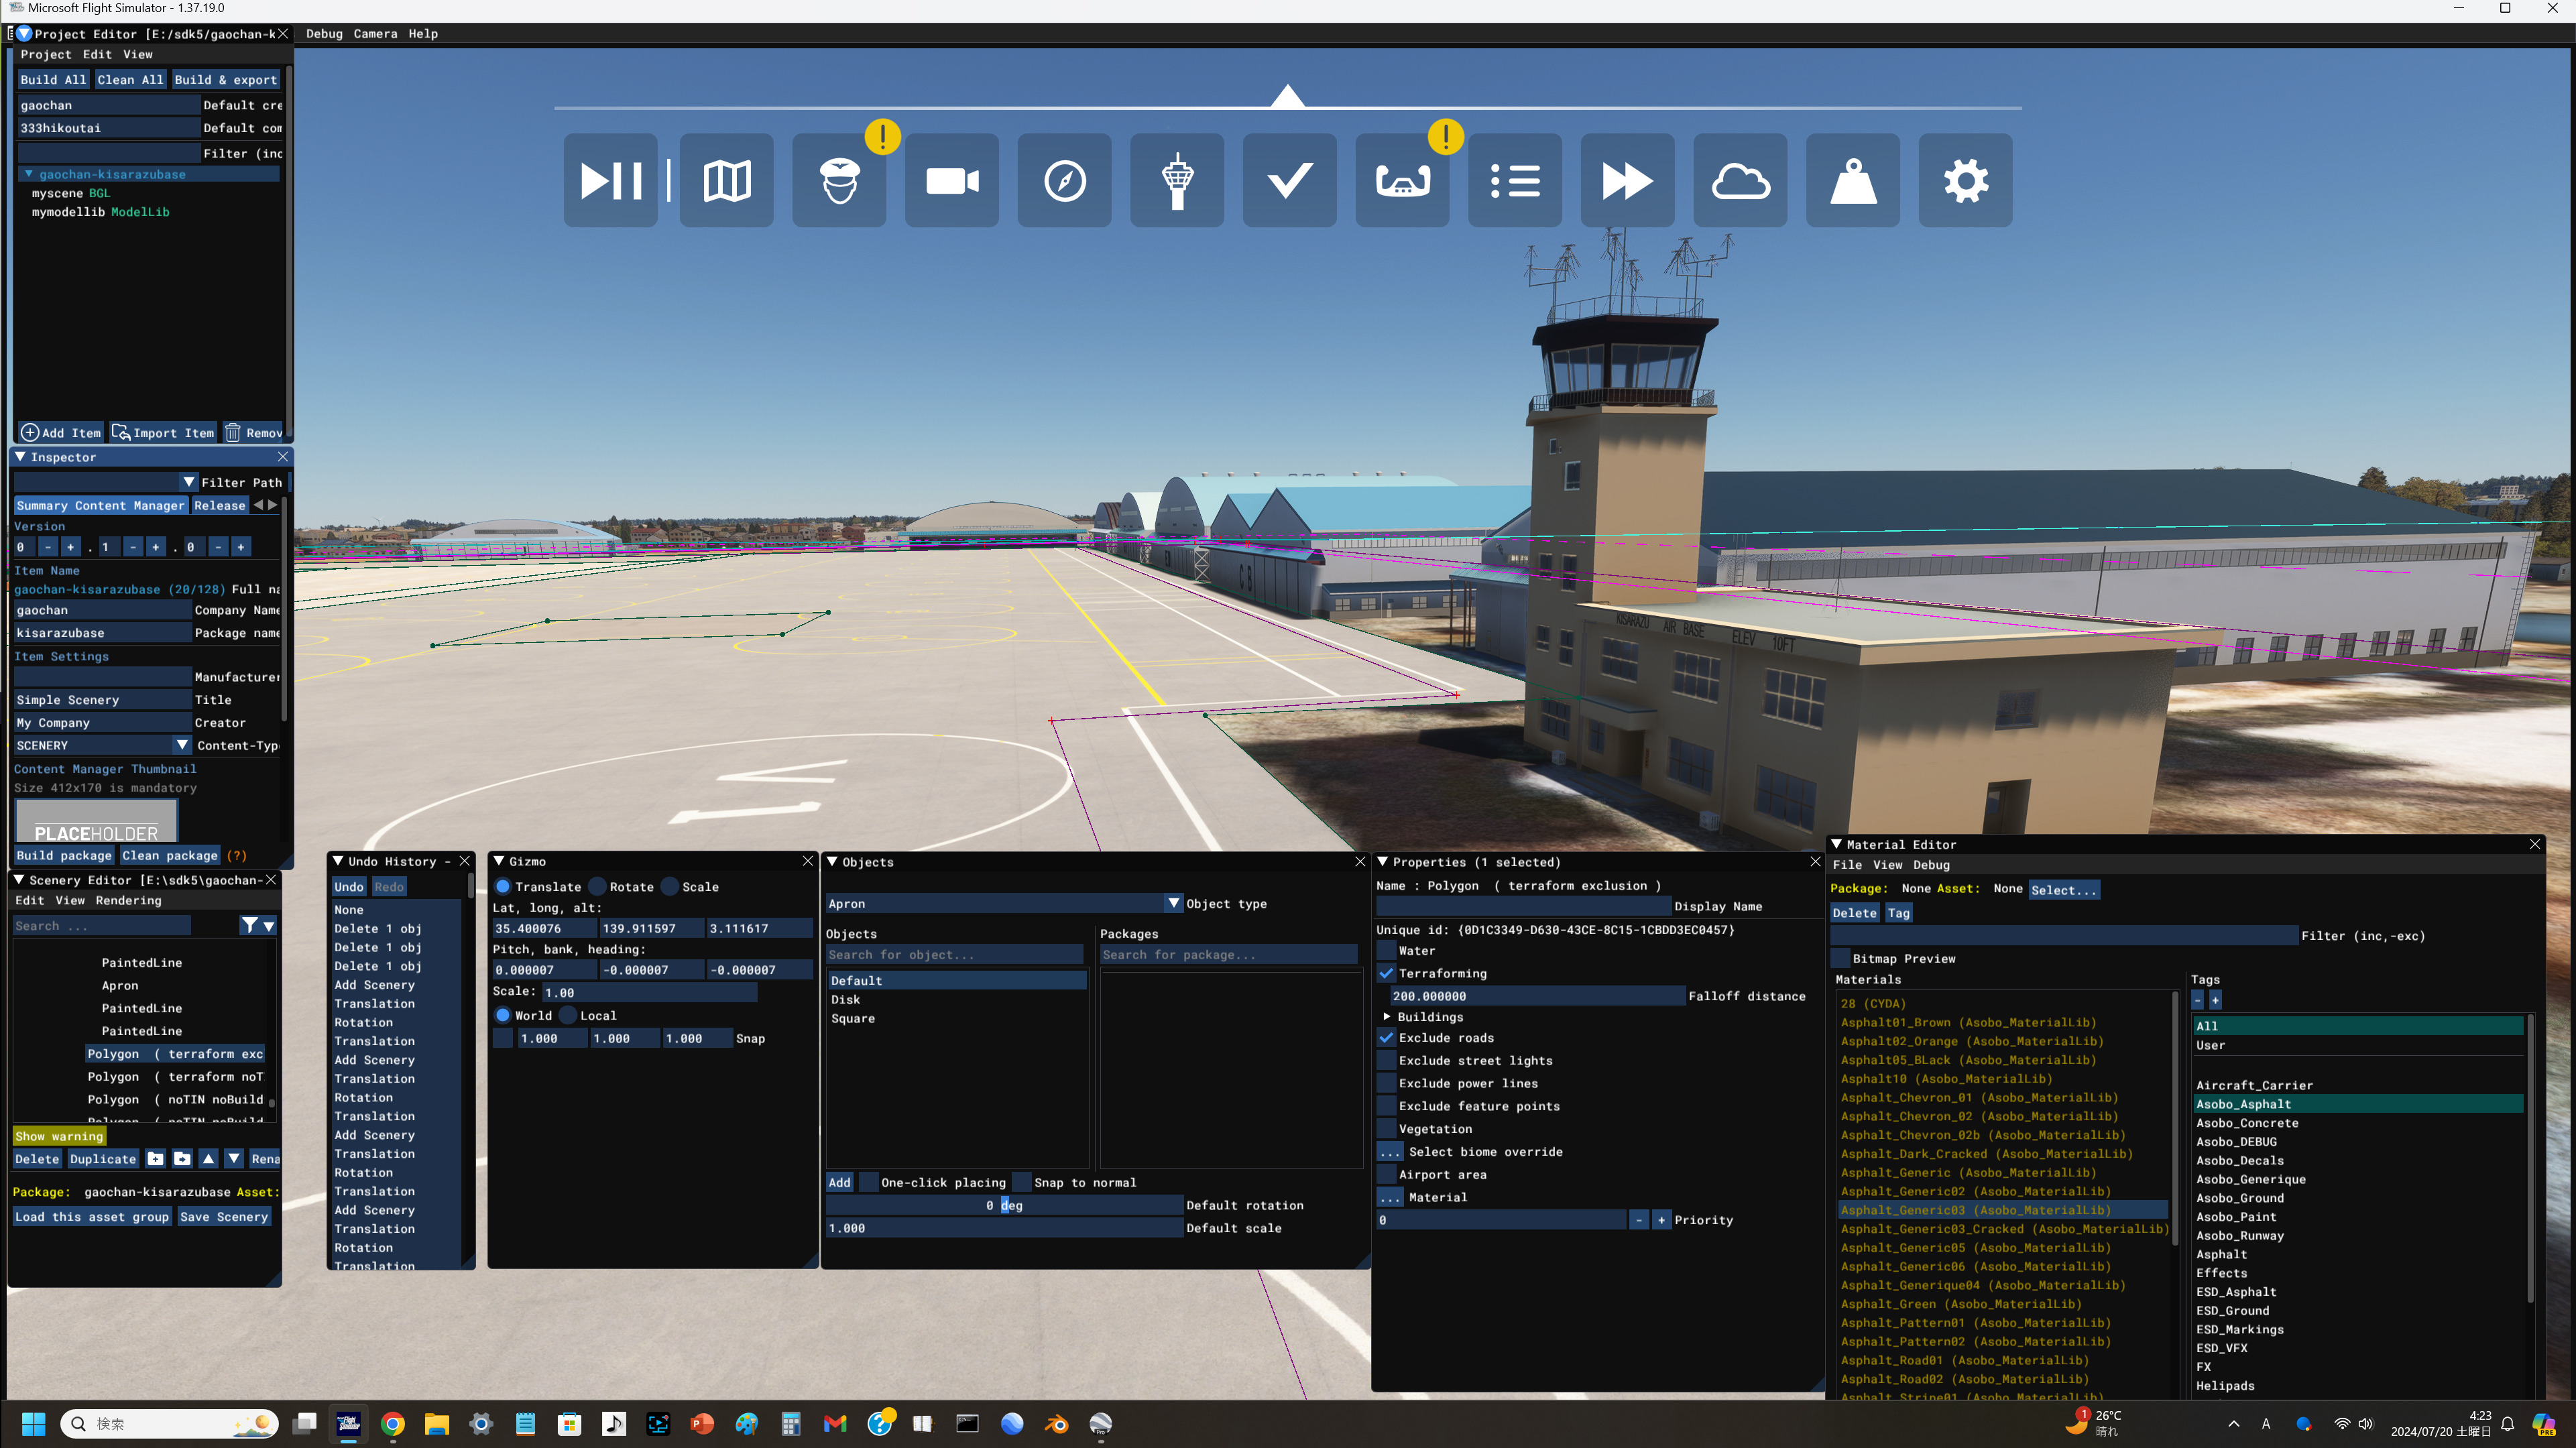Open the Filter Path dropdown arrow in Inspector
The image size is (2576, 1448).
coord(189,482)
